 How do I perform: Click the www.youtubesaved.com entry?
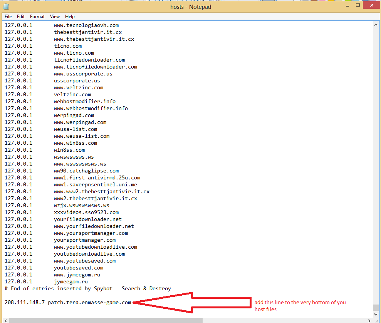[84, 261]
